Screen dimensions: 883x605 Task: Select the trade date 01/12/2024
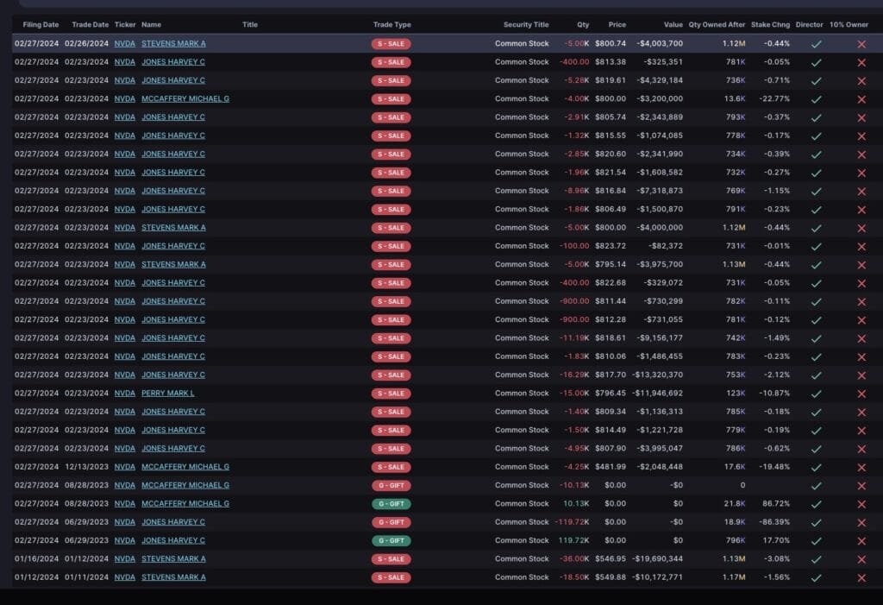87,558
